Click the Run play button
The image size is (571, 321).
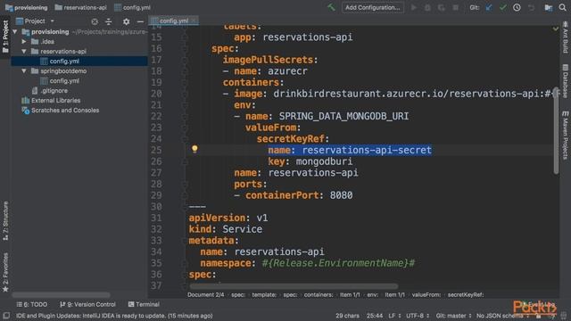tap(414, 7)
